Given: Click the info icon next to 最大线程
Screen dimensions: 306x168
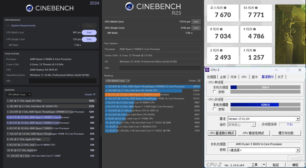Looking at the screenshot, I should (225, 8).
